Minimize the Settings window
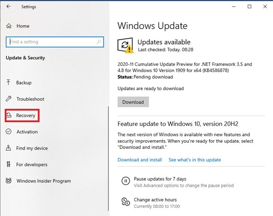Image resolution: width=273 pixels, height=216 pixels. point(234,7)
